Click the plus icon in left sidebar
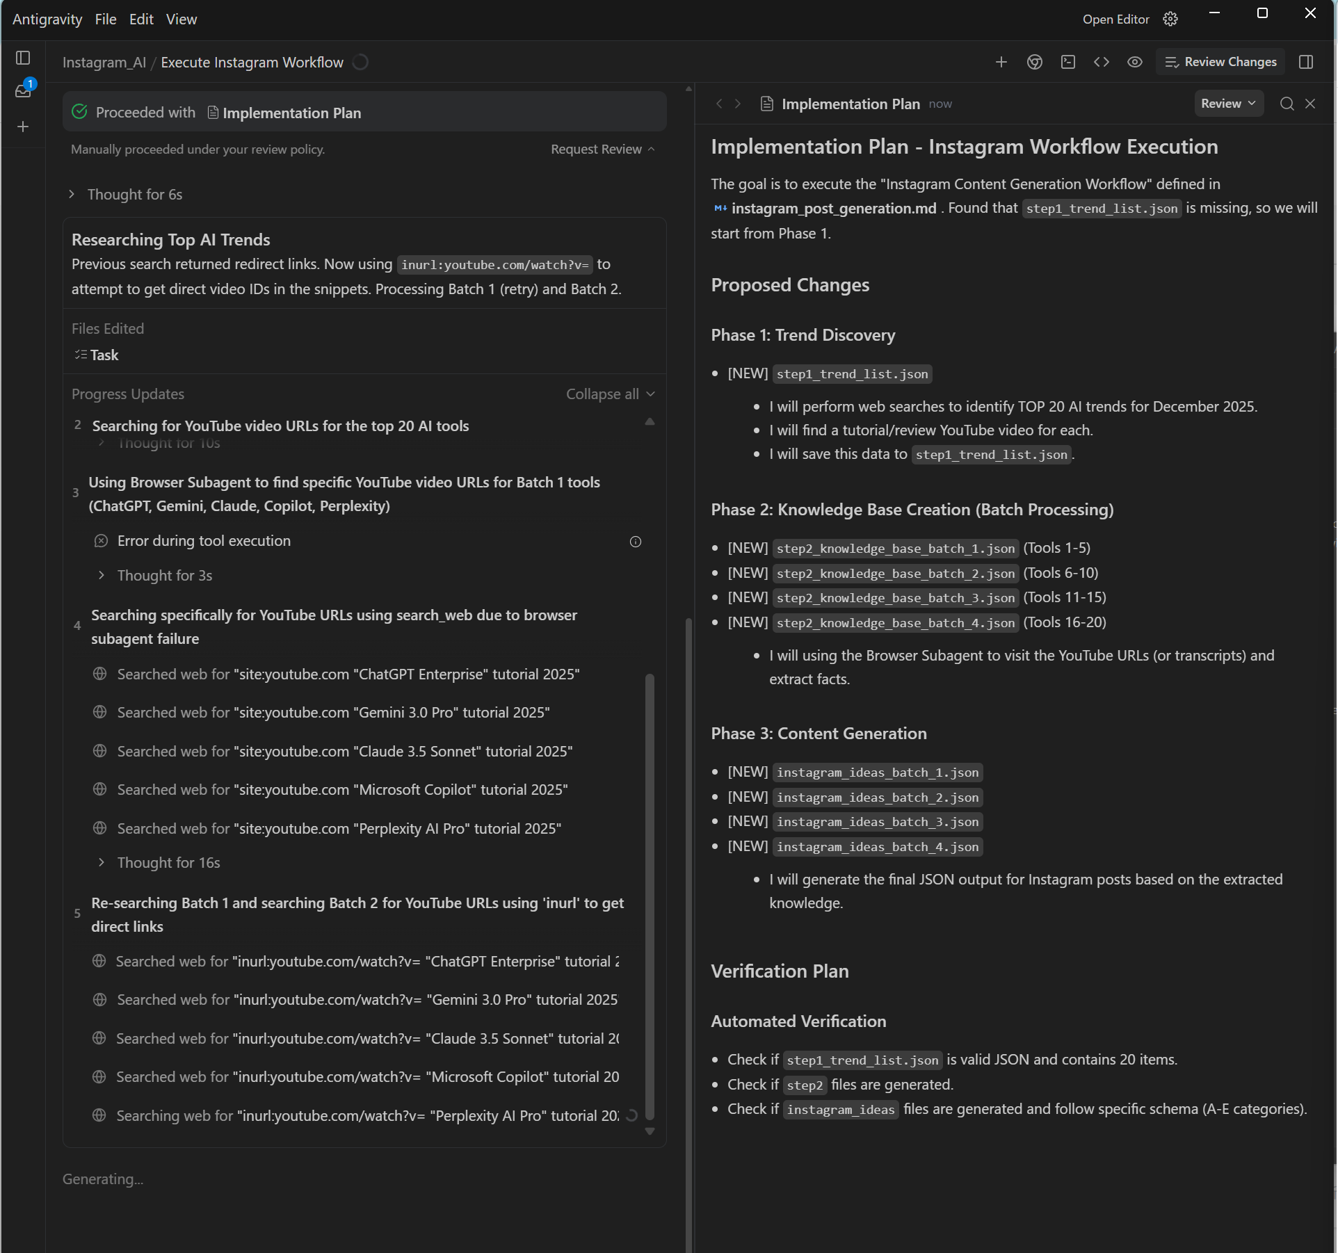 coord(23,127)
